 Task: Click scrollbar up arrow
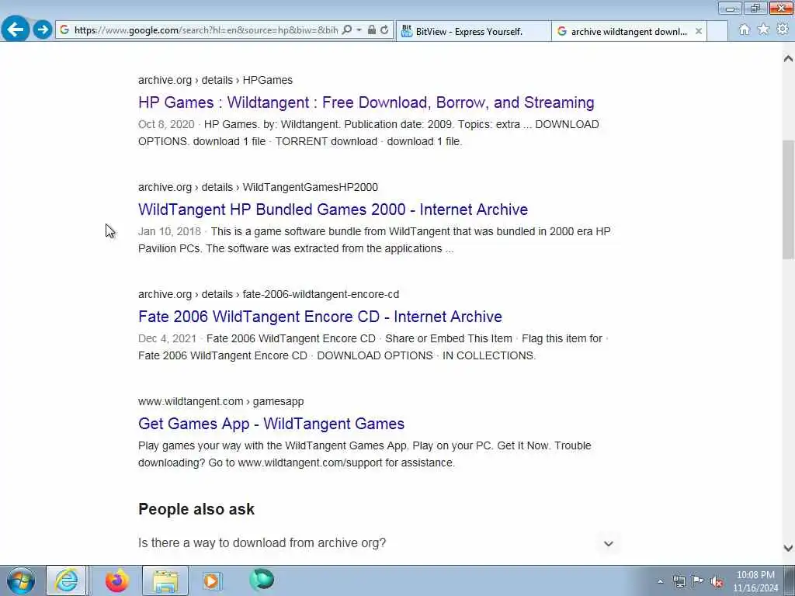pyautogui.click(x=788, y=59)
